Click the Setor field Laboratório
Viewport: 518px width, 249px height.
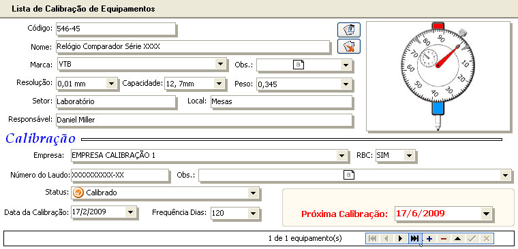click(115, 101)
